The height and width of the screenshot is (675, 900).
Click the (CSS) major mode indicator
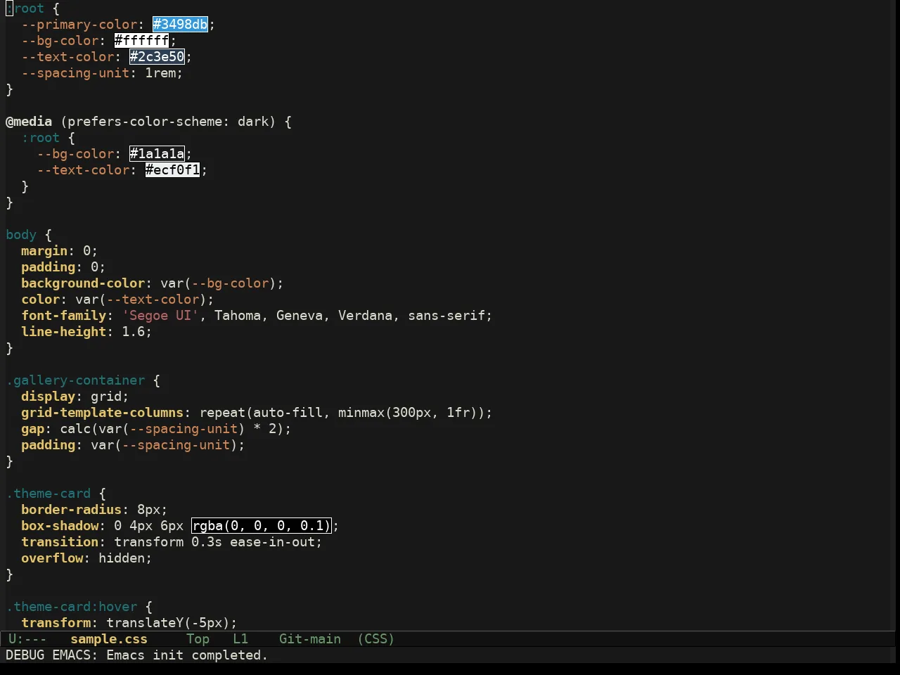[376, 639]
